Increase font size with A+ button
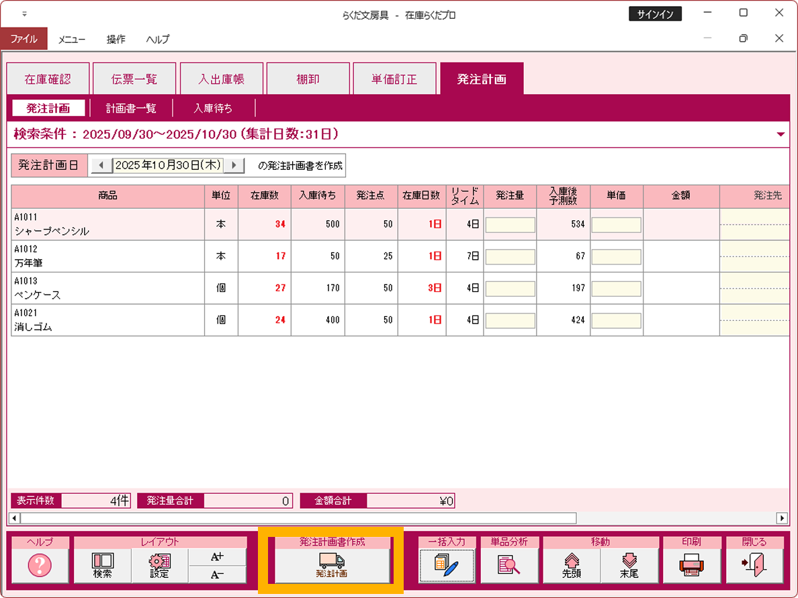Image resolution: width=798 pixels, height=598 pixels. (x=217, y=557)
